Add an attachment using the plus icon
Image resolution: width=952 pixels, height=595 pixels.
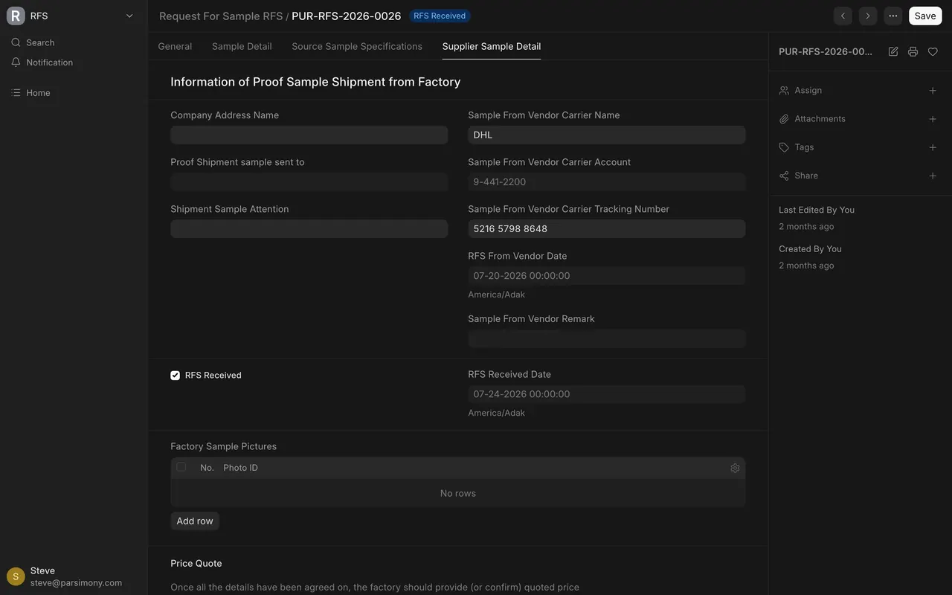[933, 119]
